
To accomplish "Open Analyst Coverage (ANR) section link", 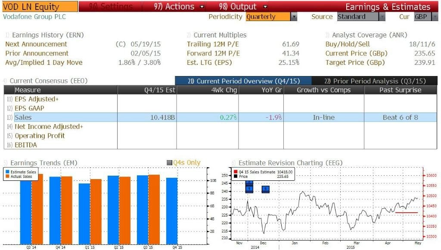I will 370,35.
